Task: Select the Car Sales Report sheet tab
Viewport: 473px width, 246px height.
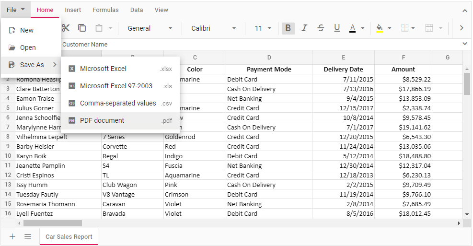Action: 69,236
